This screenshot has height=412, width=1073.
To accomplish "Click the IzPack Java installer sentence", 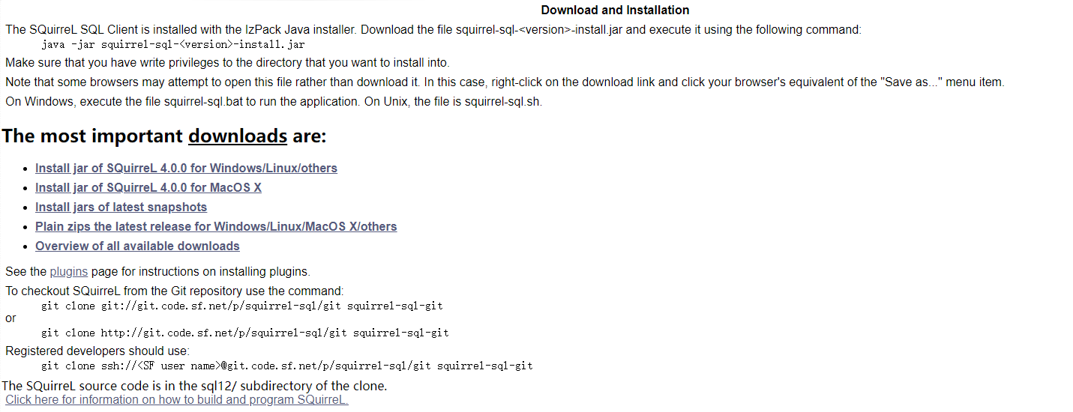I will 433,30.
